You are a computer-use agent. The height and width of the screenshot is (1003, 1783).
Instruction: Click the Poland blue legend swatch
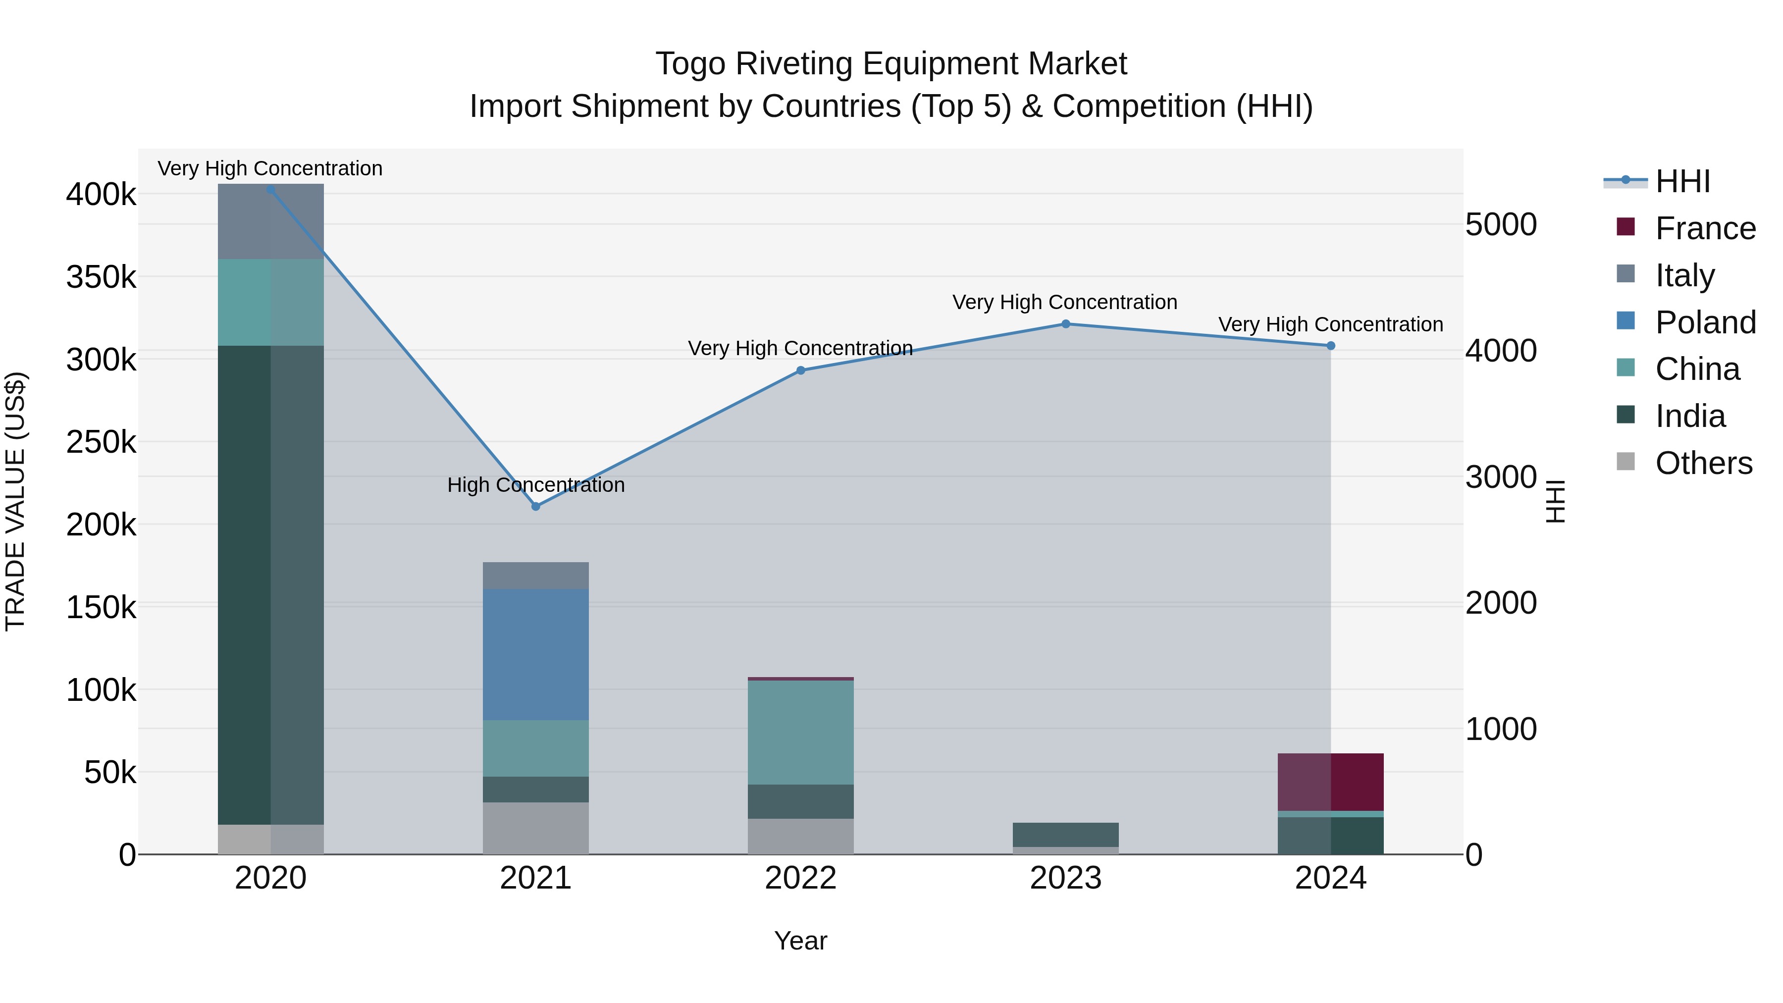pos(1626,320)
